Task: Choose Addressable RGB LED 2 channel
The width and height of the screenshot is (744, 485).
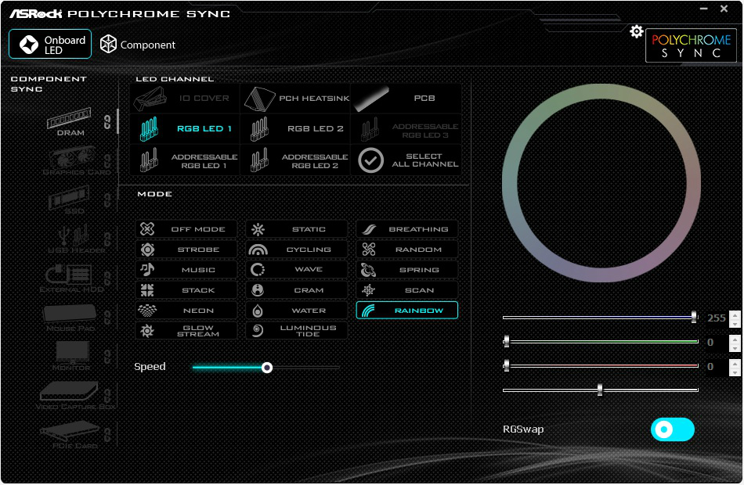Action: (x=295, y=160)
